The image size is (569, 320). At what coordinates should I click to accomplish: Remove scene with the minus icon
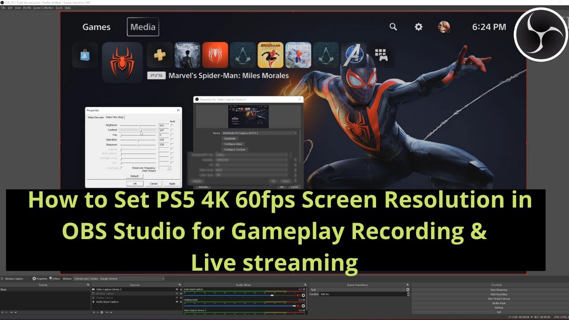[x=6, y=312]
